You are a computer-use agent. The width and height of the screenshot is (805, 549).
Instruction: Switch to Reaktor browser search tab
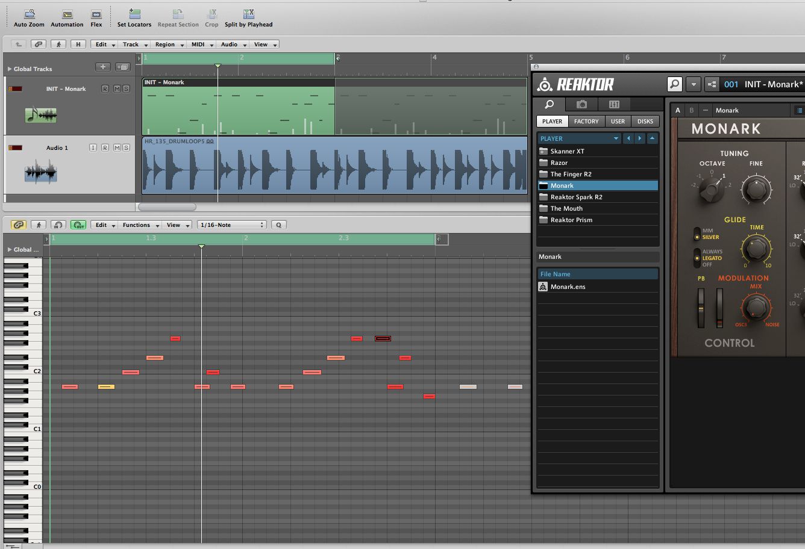tap(550, 104)
